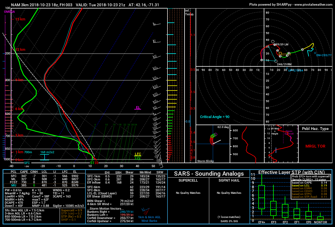Select the '9 km' height label
The image size is (335, 227).
coord(19,80)
